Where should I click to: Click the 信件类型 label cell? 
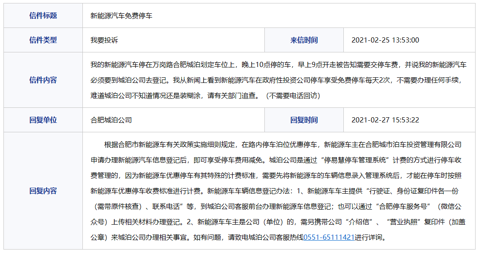click(x=43, y=40)
